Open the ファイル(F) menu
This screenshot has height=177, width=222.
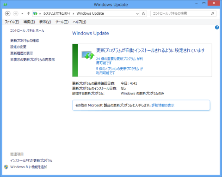pos(12,22)
